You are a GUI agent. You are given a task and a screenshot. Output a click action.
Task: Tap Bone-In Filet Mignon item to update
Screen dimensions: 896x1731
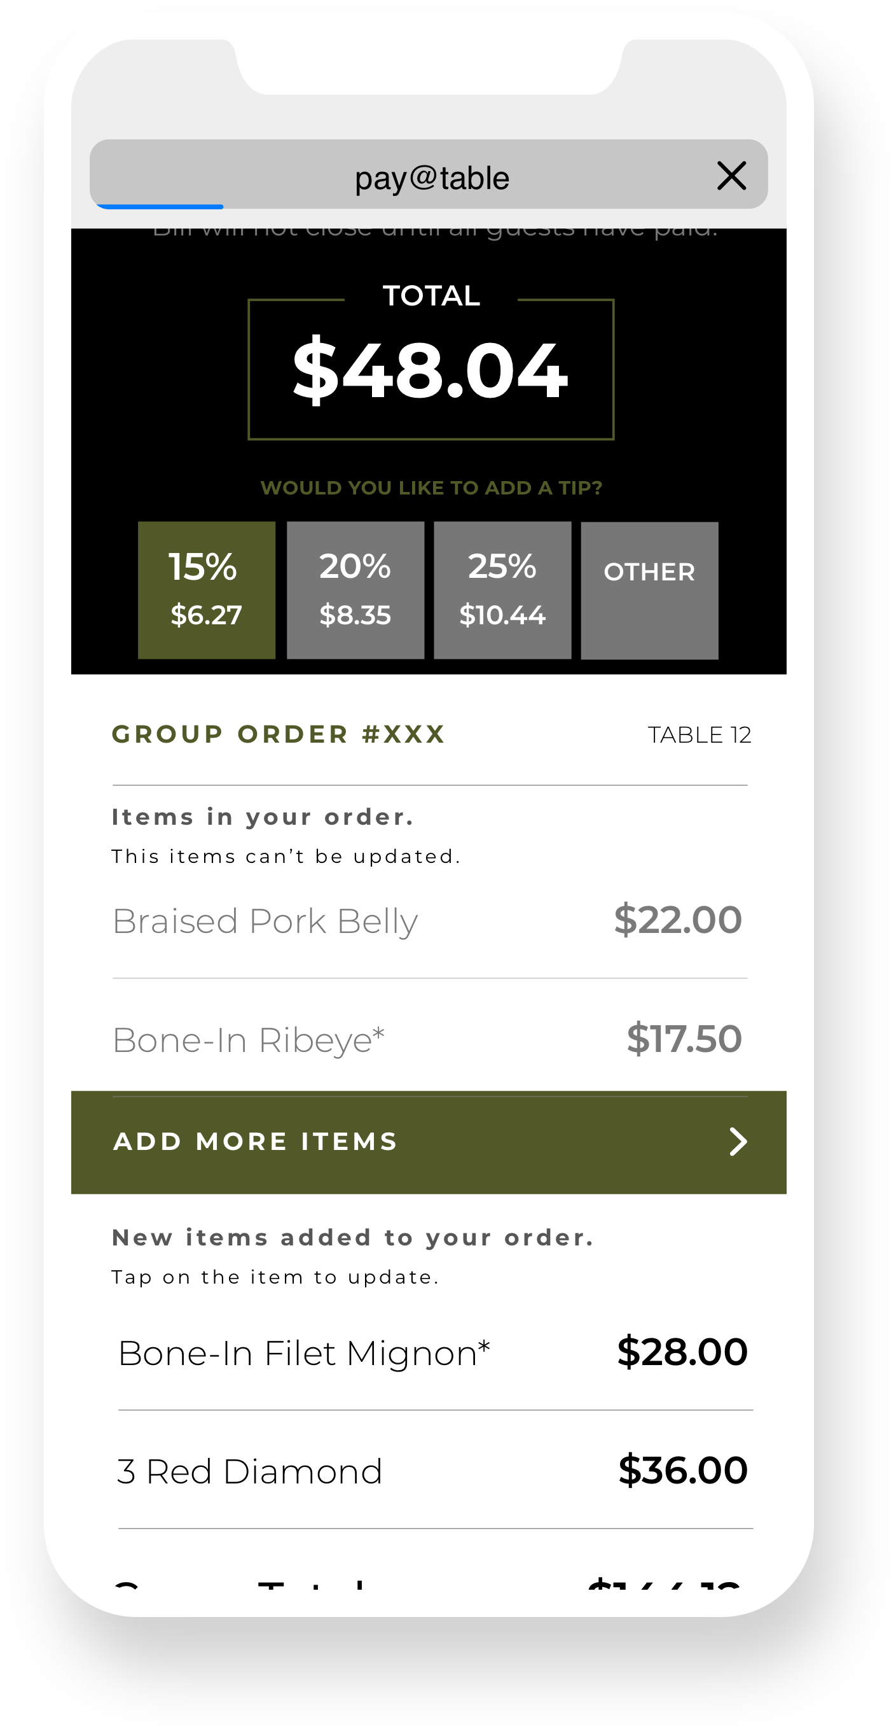coord(432,1353)
